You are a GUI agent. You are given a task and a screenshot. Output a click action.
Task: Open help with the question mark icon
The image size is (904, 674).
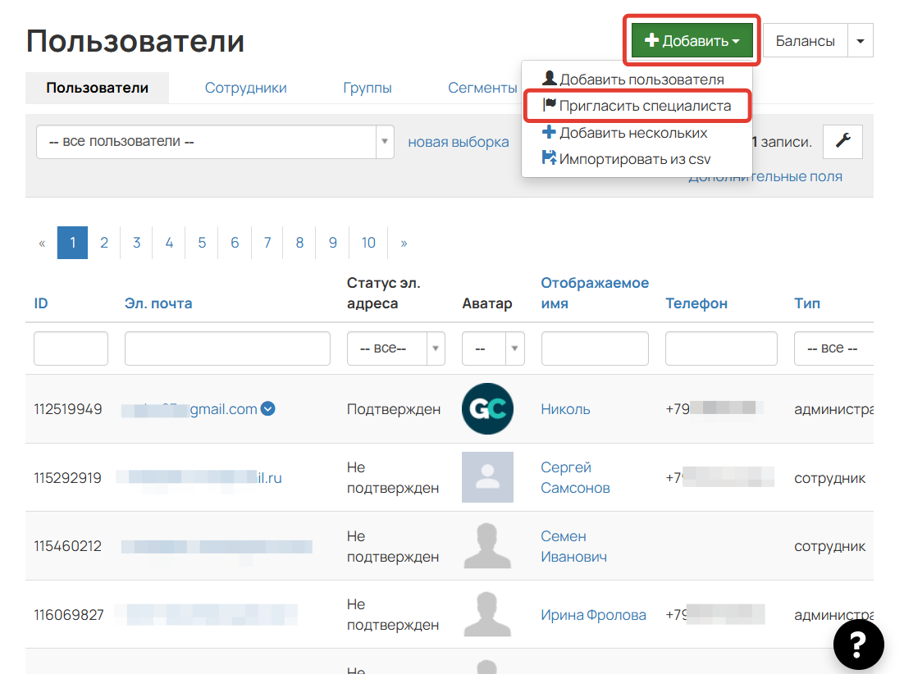(x=858, y=644)
